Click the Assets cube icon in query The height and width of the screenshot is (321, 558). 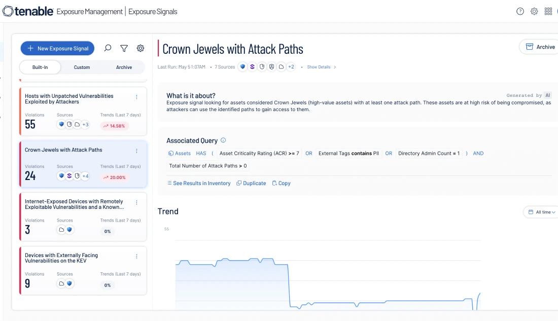[171, 153]
